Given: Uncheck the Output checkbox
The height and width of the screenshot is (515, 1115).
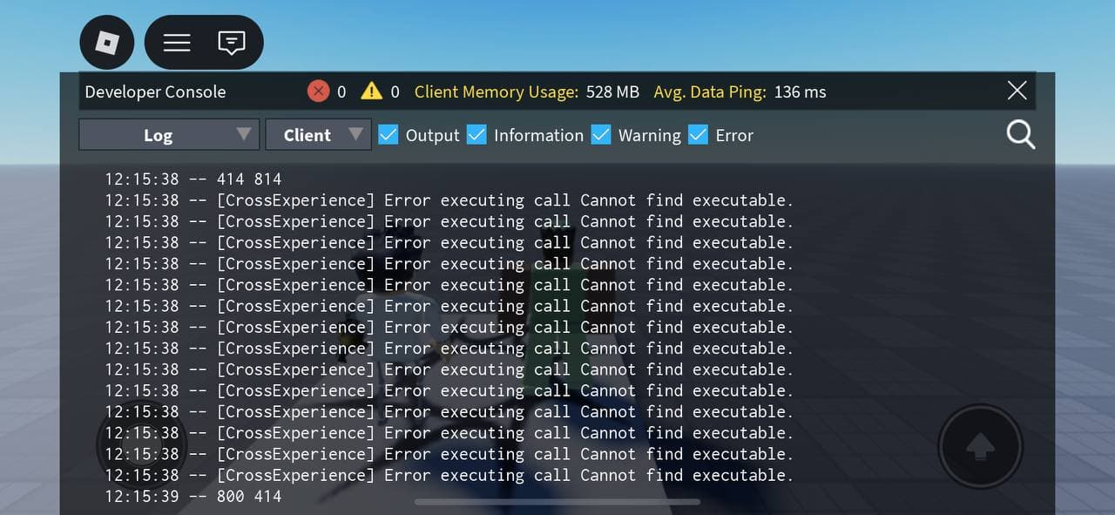Looking at the screenshot, I should 389,135.
